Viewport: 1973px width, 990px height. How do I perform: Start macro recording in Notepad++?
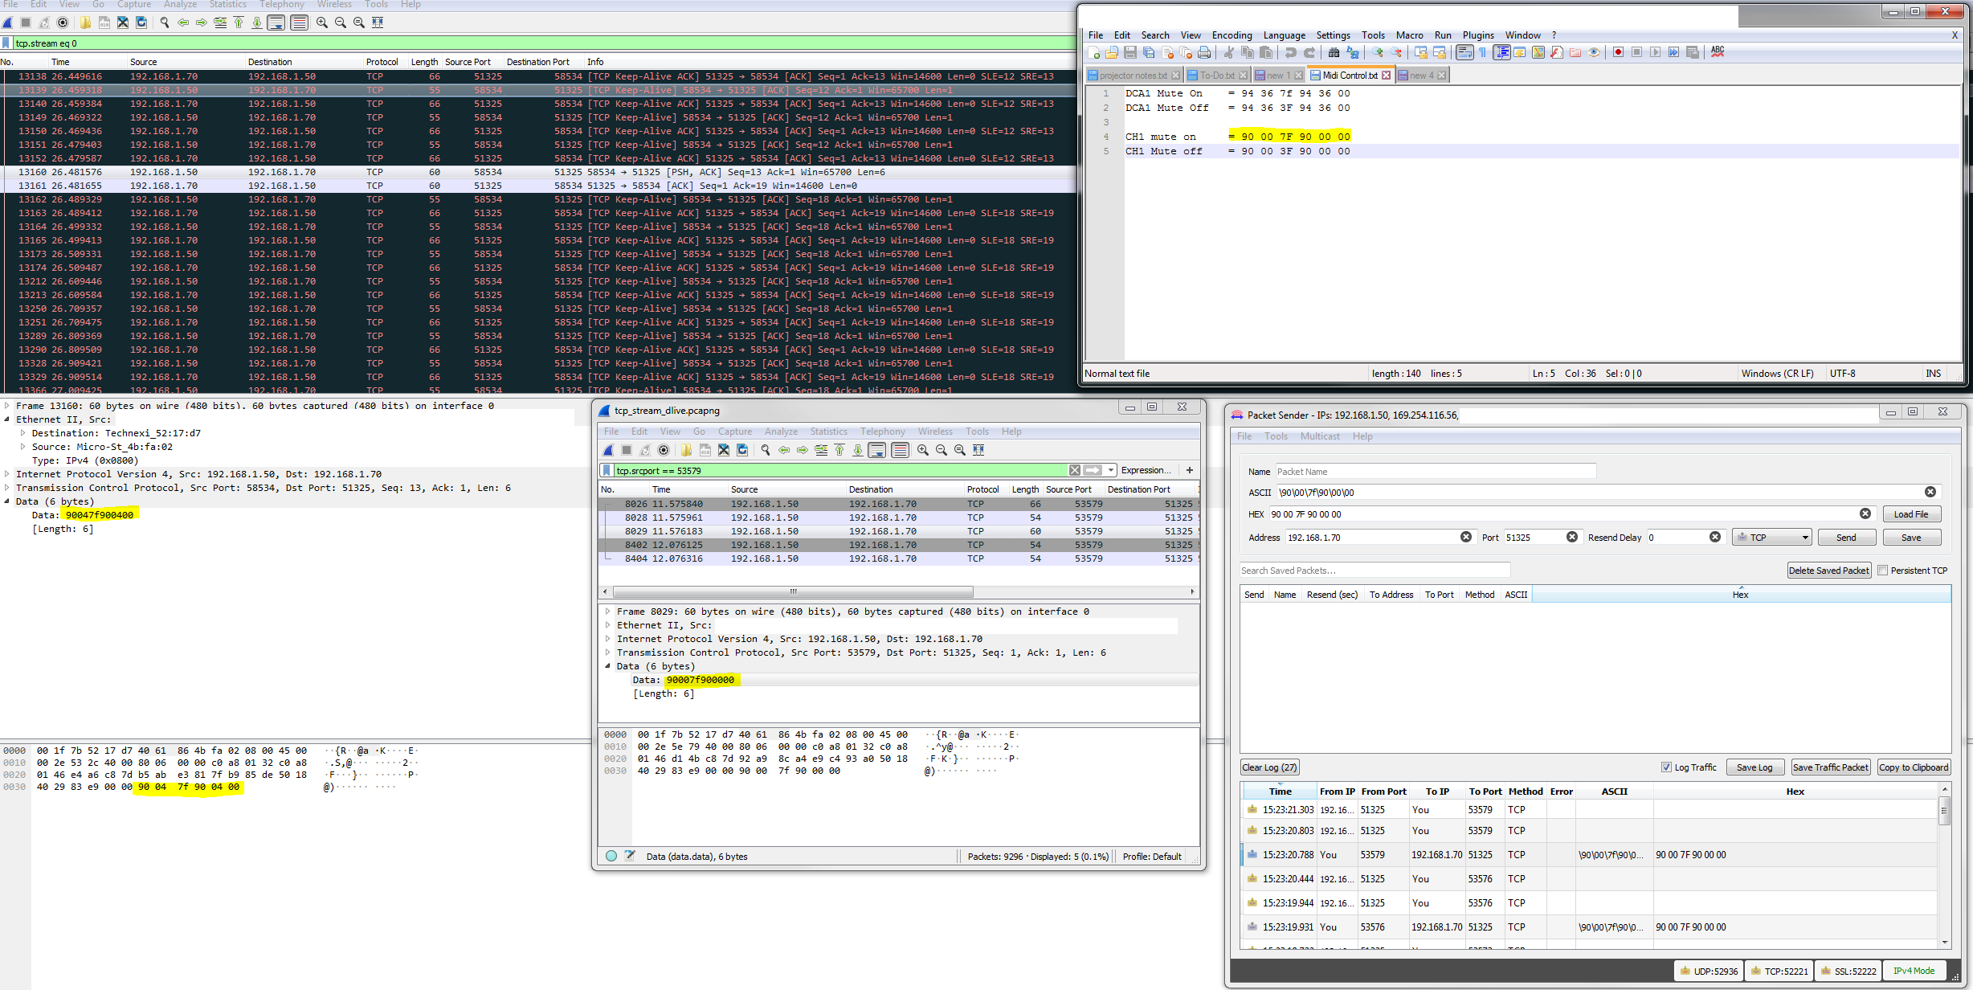1618,52
